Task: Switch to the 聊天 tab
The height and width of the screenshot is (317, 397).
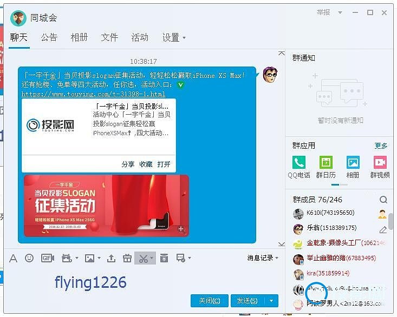Action: pos(19,38)
